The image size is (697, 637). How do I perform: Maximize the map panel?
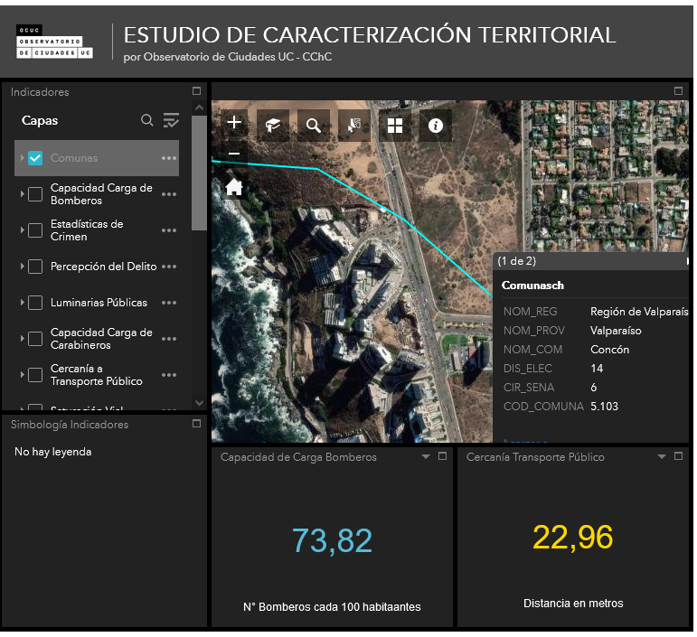678,91
